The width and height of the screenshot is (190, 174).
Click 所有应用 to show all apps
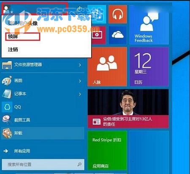click(x=22, y=151)
